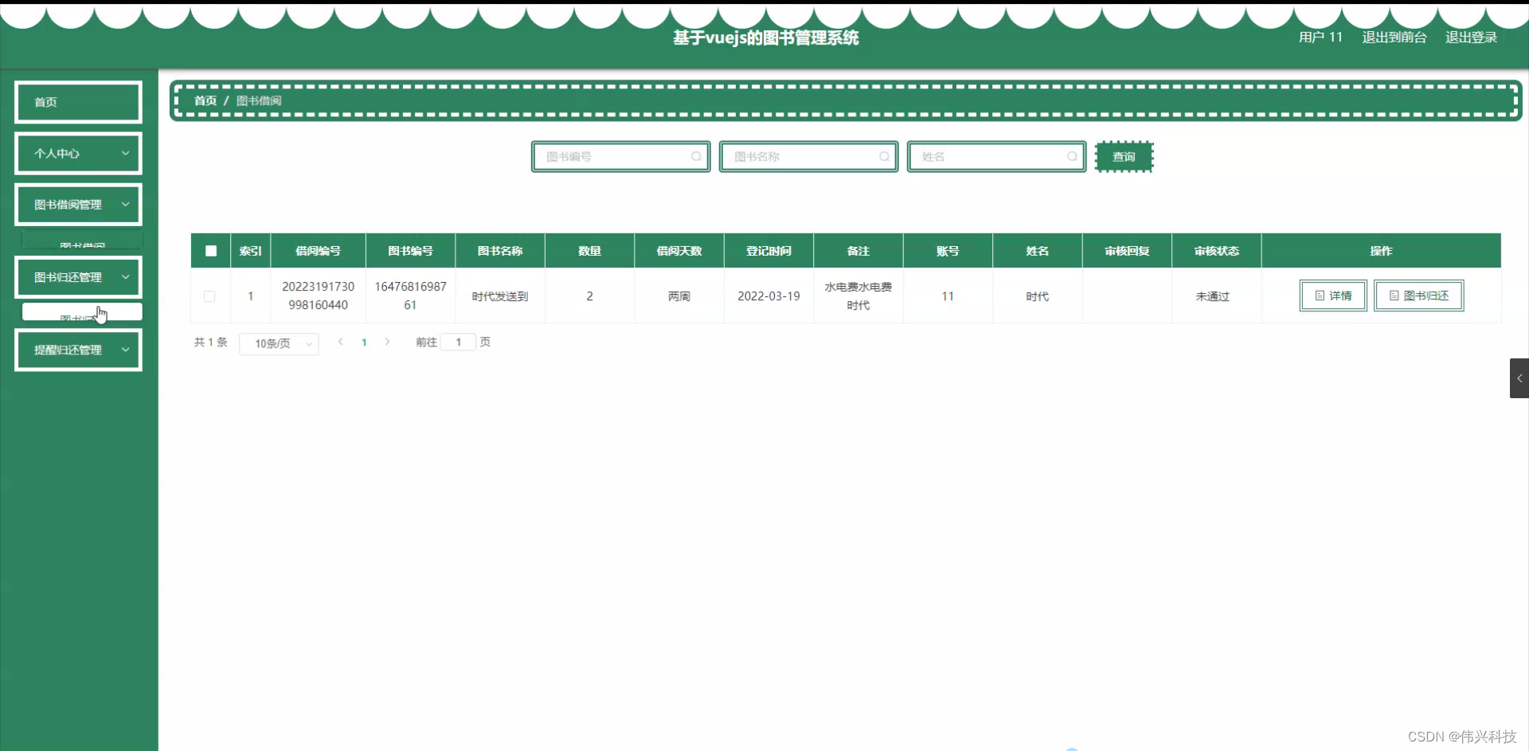Image resolution: width=1529 pixels, height=751 pixels.
Task: Expand the 图书归还管理 sidebar menu
Action: [x=78, y=276]
